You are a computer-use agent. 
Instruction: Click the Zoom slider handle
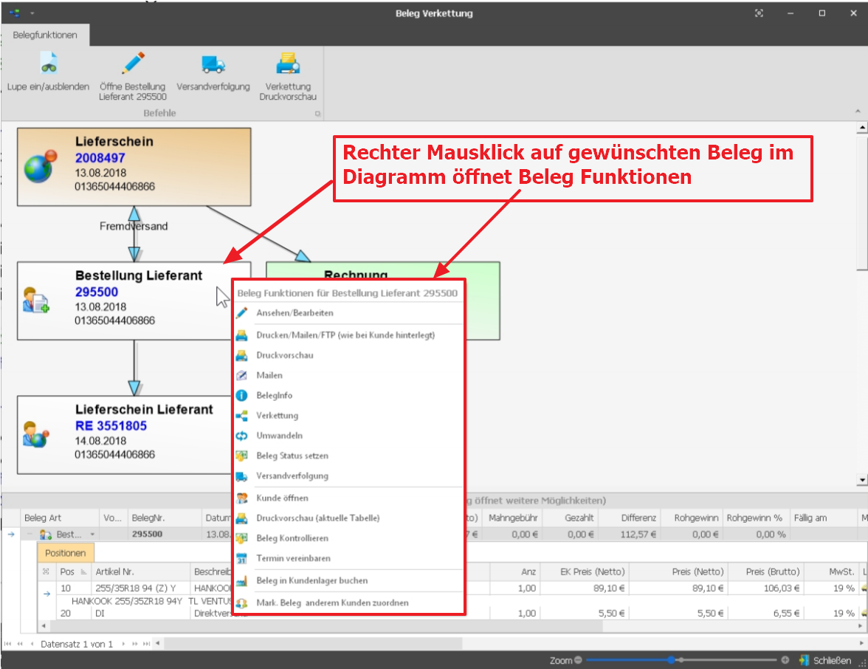671,660
